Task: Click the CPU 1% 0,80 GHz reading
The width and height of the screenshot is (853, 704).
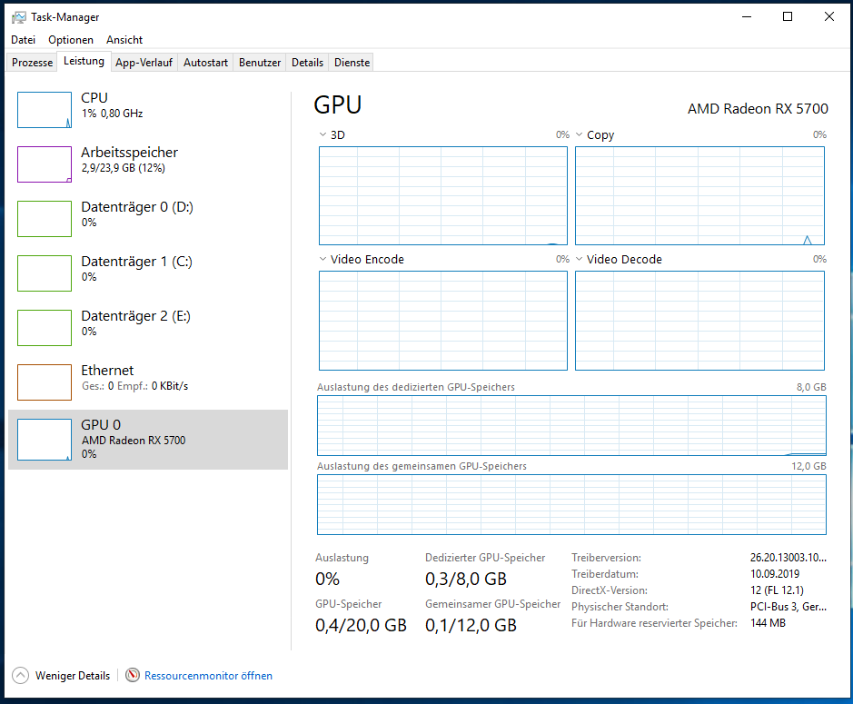Action: click(x=112, y=114)
